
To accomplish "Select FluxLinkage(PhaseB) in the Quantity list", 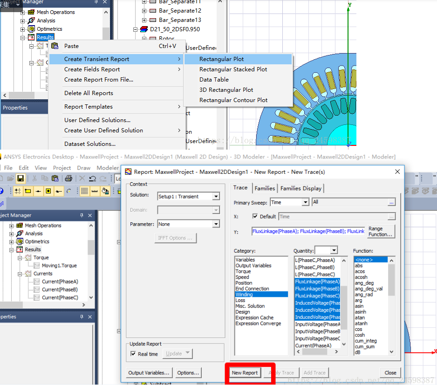I will coord(317,288).
